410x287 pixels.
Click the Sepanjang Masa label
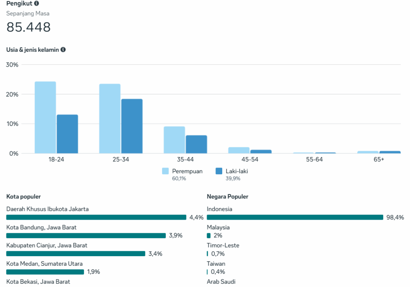28,13
